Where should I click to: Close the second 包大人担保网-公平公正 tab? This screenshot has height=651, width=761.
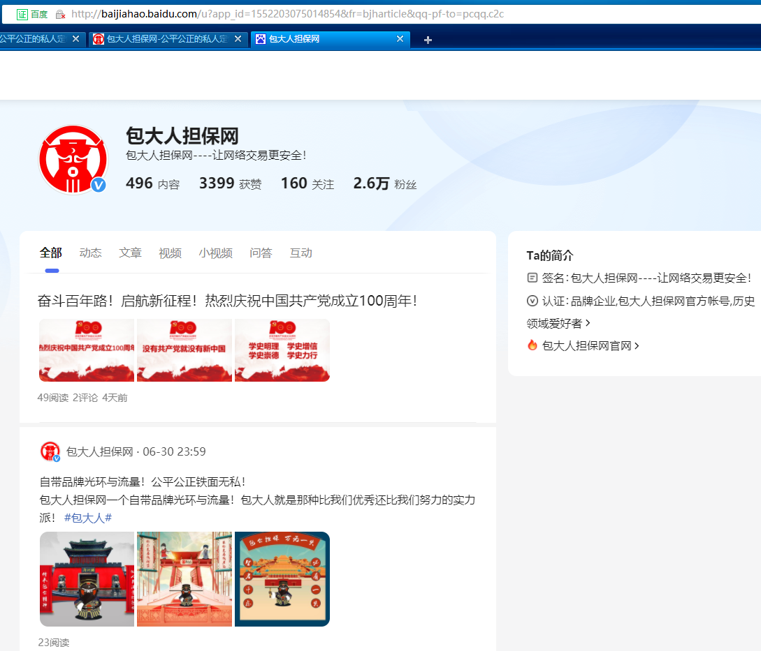[238, 39]
